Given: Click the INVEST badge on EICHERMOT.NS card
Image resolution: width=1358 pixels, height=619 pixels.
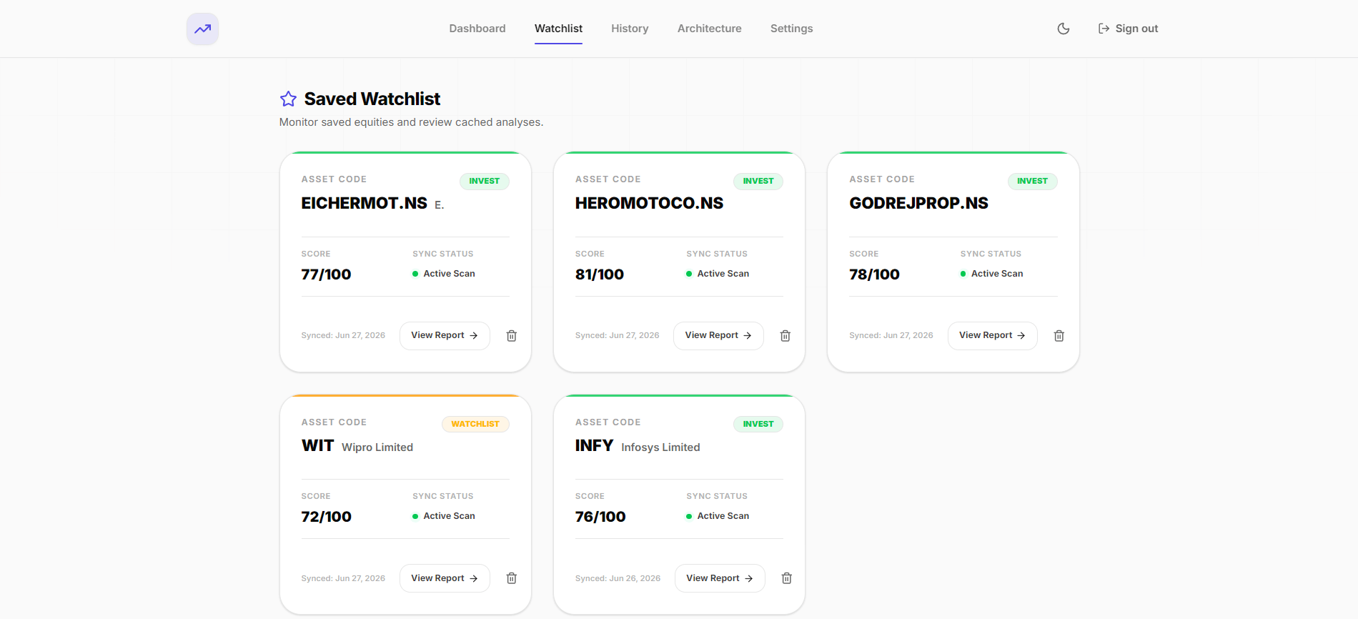Looking at the screenshot, I should pos(484,181).
